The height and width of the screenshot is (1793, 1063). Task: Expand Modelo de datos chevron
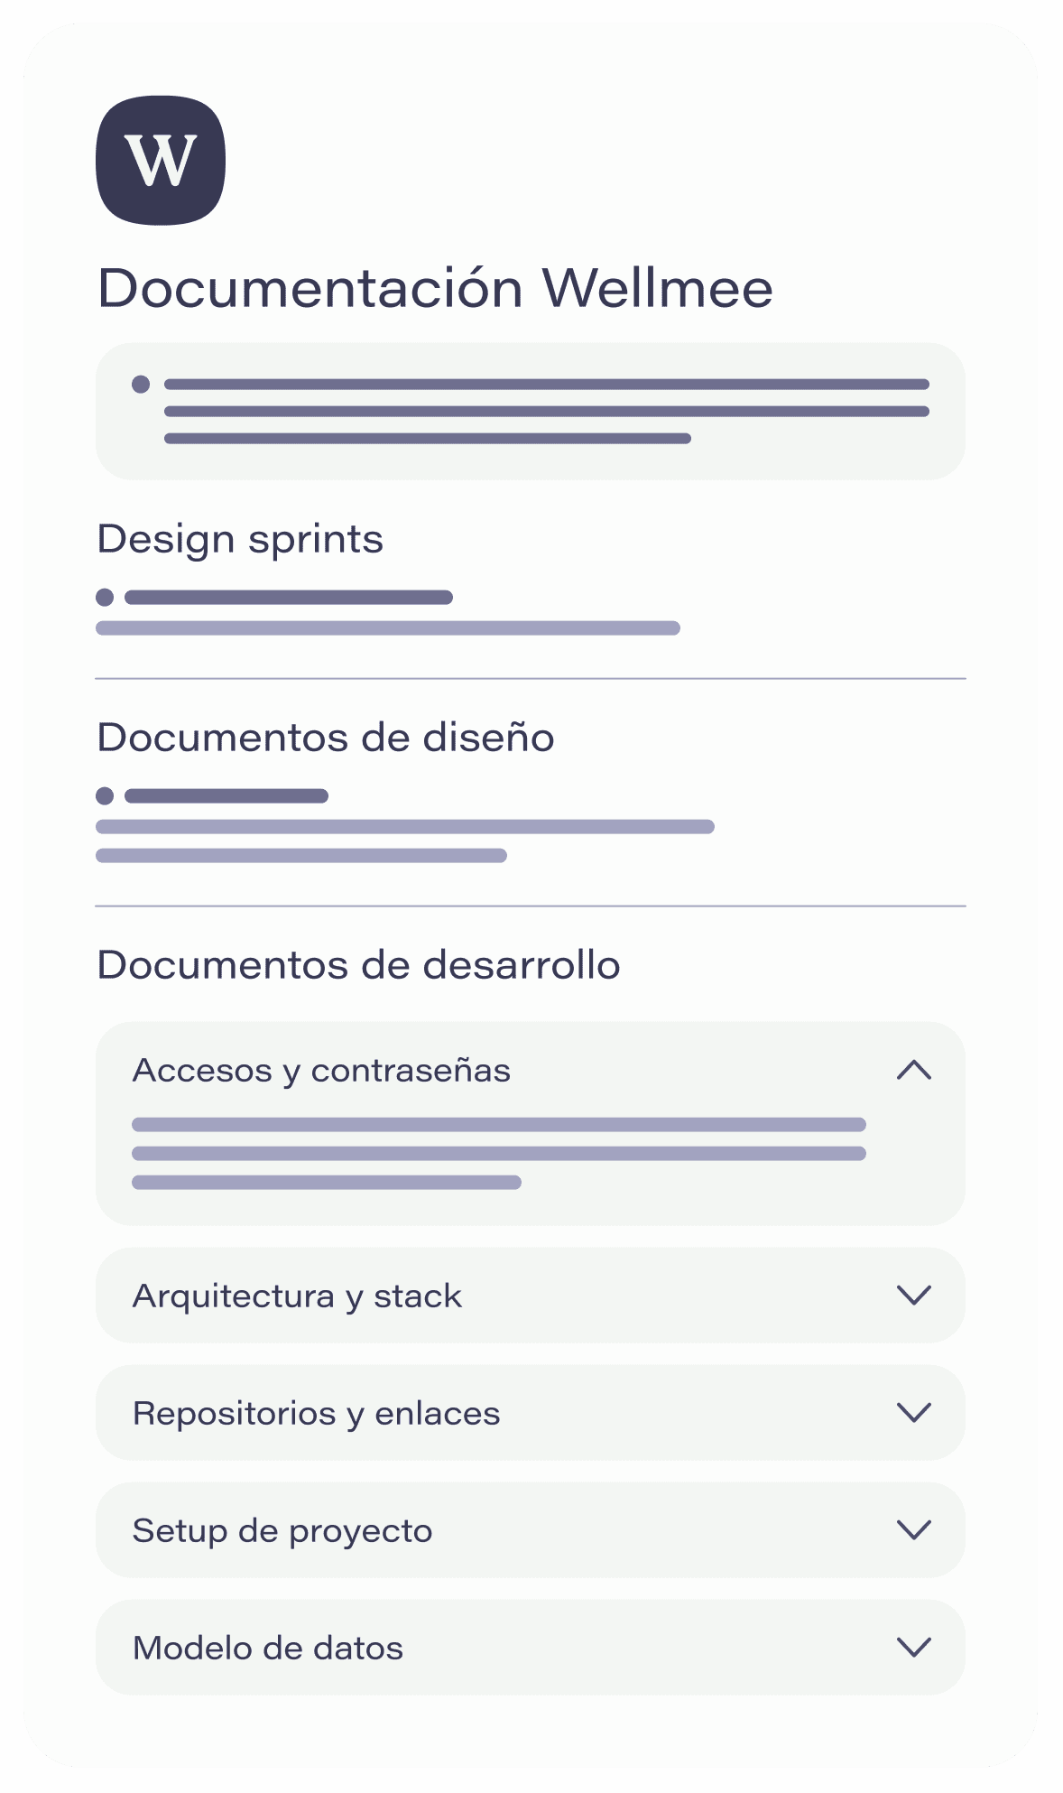coord(914,1648)
